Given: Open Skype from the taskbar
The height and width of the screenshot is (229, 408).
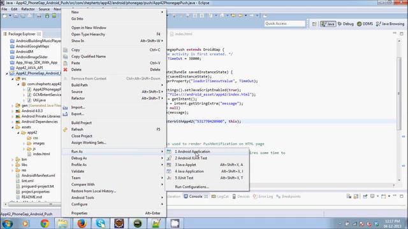Looking at the screenshot, I should pos(100,223).
